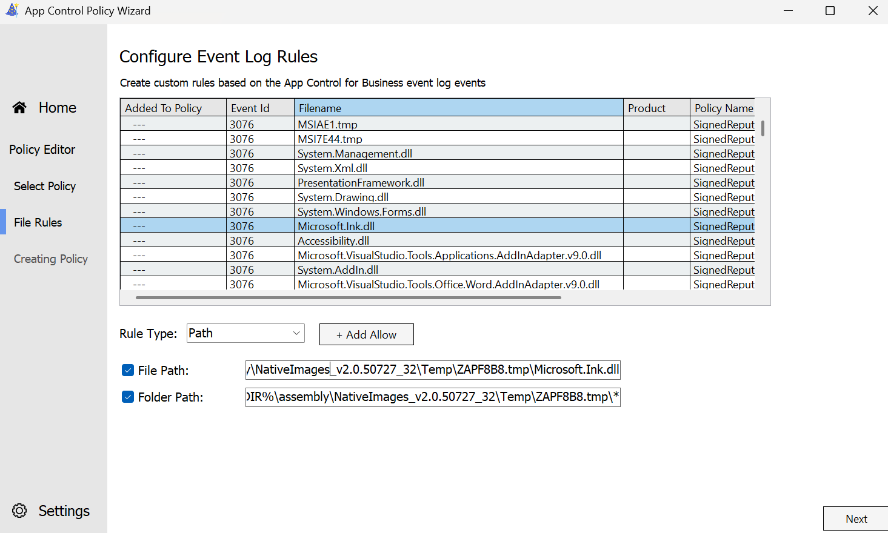This screenshot has height=533, width=888.
Task: Sort by Added To Policy column header
Action: (x=173, y=108)
